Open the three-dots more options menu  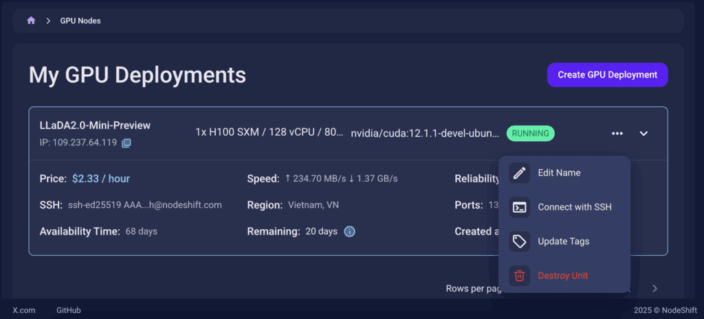click(x=617, y=133)
